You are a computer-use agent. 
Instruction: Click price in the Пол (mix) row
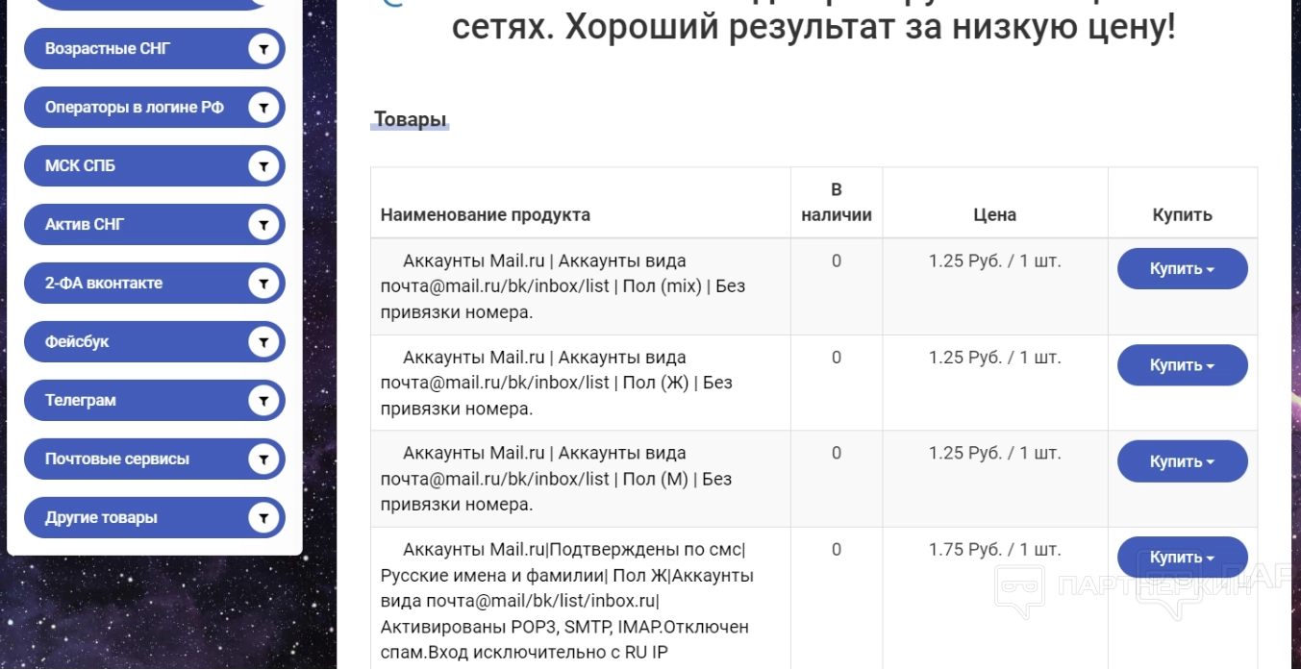(995, 261)
